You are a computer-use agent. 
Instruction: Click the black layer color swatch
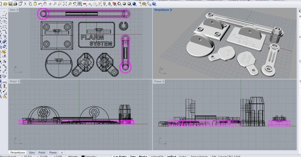point(83,156)
